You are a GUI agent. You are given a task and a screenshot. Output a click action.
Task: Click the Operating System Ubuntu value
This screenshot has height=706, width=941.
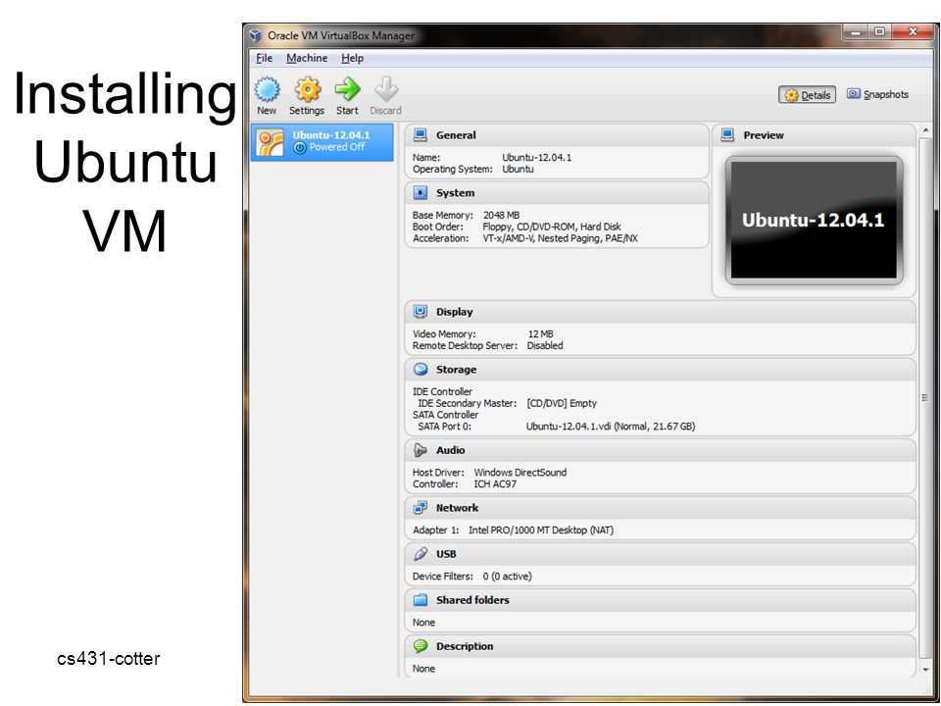[x=518, y=170]
